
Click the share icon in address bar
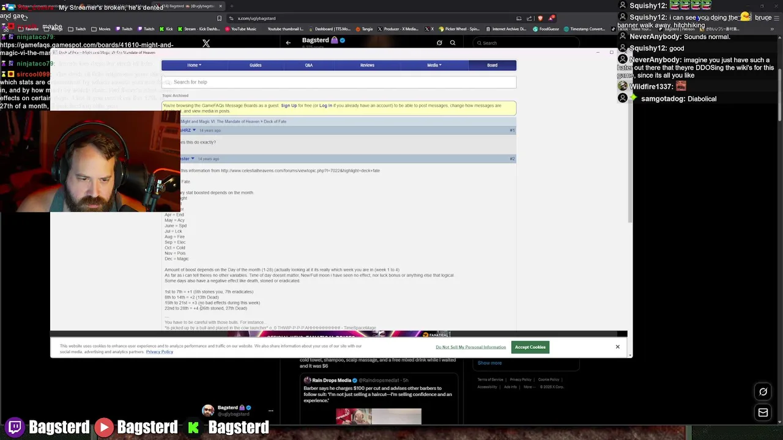(529, 18)
